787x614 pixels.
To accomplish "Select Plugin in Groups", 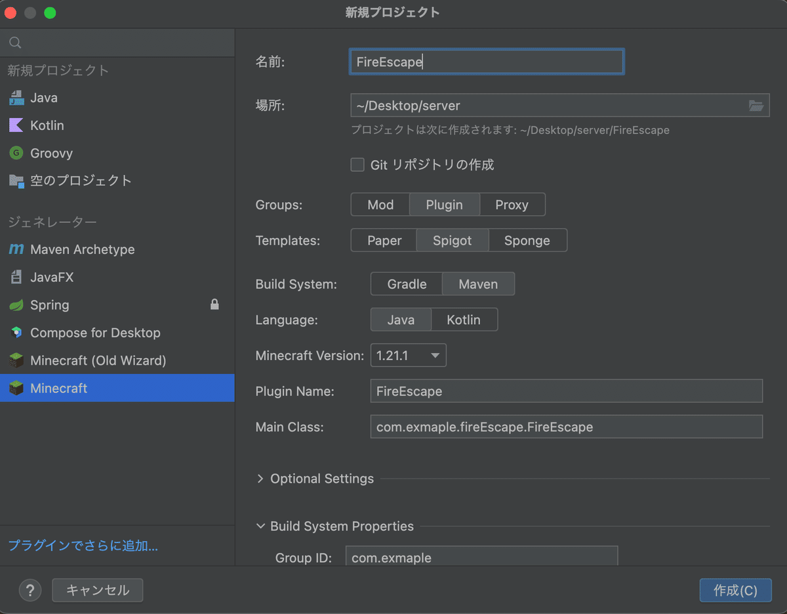I will pos(445,205).
